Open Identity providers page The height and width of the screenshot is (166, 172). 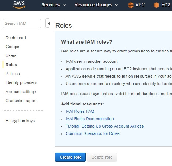click(21, 82)
